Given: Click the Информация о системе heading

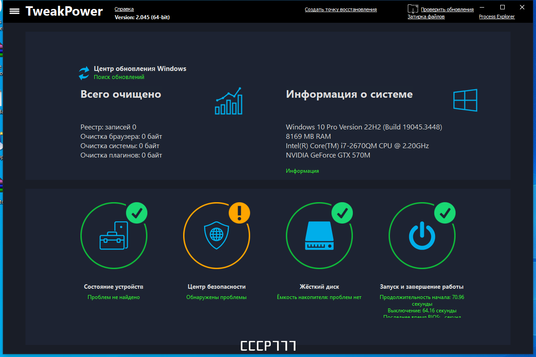Looking at the screenshot, I should (x=349, y=95).
